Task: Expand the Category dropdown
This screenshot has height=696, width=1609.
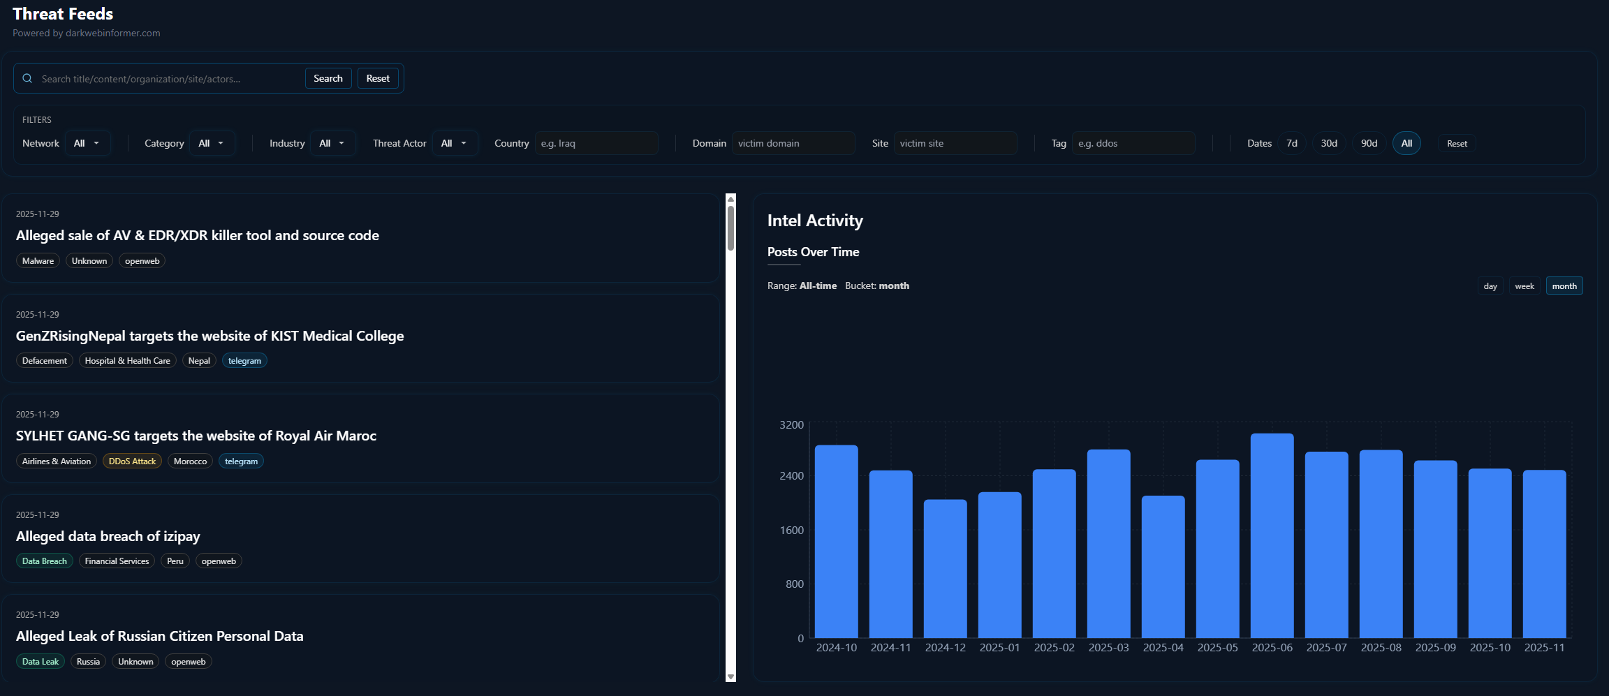Action: click(x=212, y=143)
